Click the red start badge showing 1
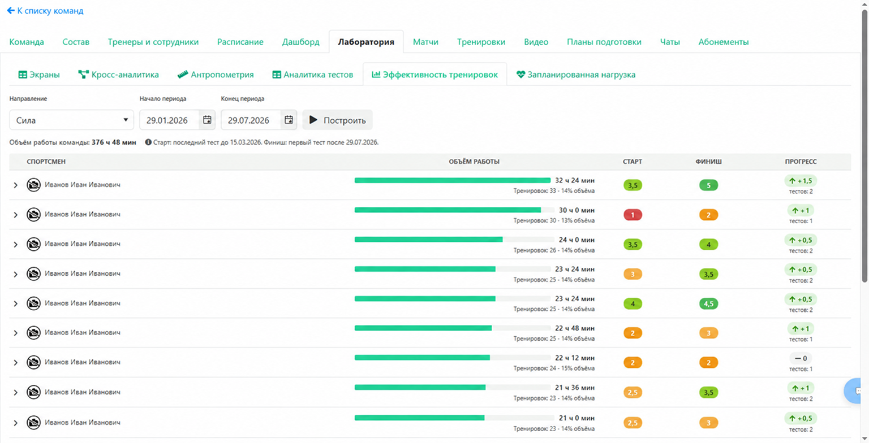The height and width of the screenshot is (443, 869). point(633,215)
